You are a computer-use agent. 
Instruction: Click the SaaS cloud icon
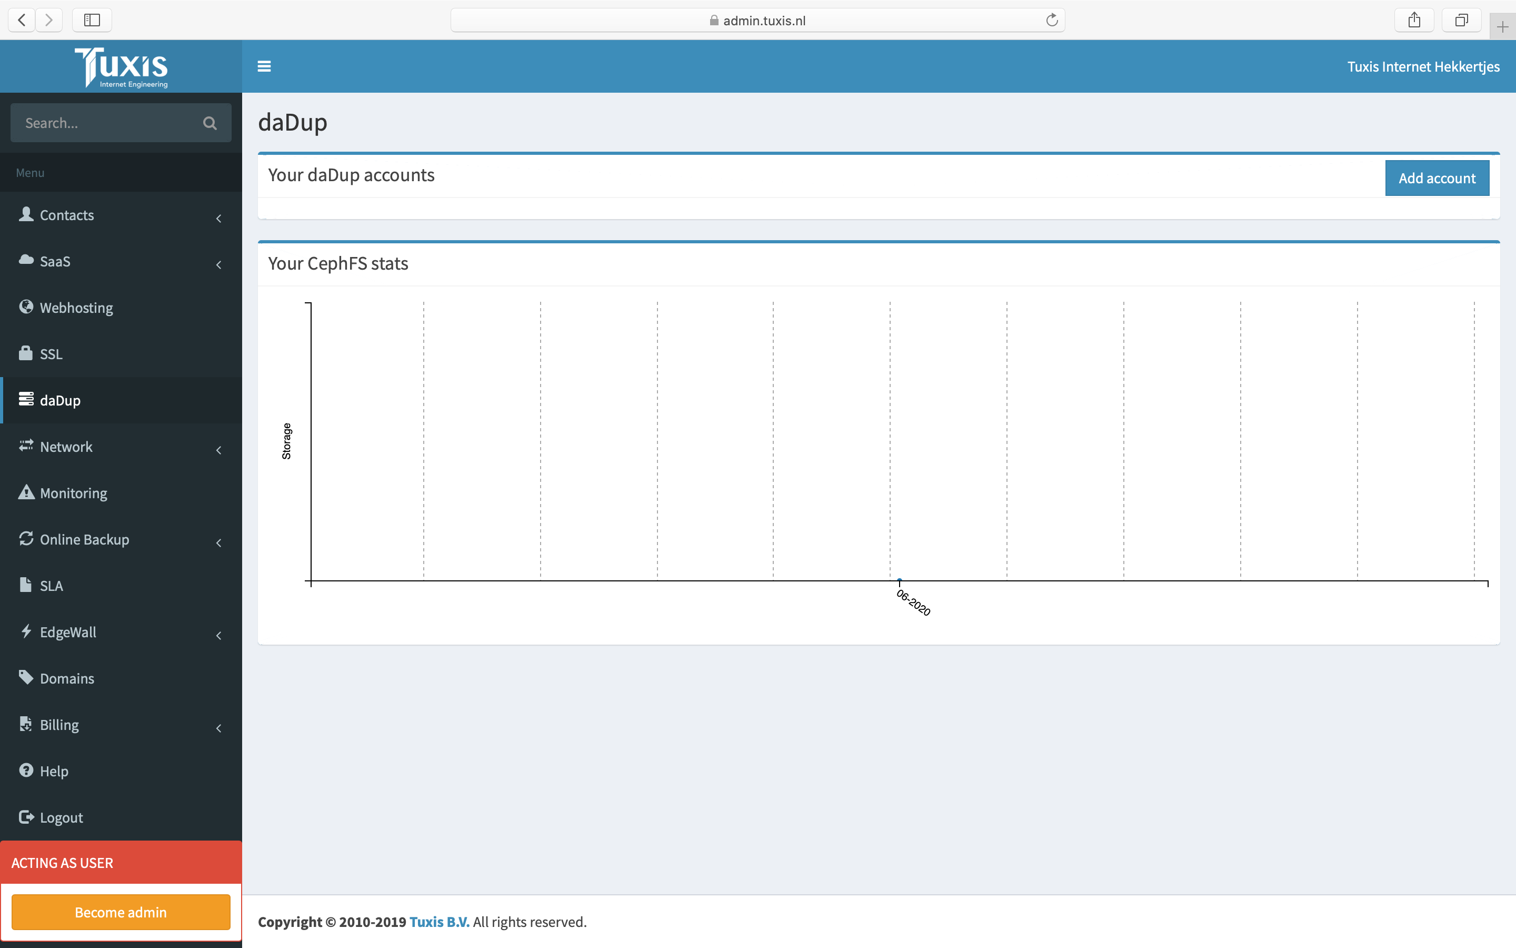pyautogui.click(x=26, y=260)
